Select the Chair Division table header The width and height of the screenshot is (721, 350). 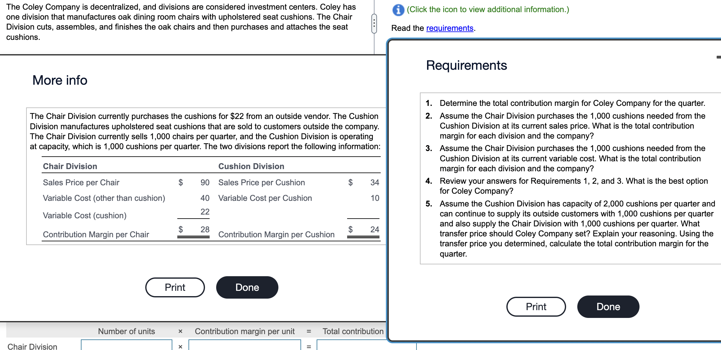click(x=70, y=166)
